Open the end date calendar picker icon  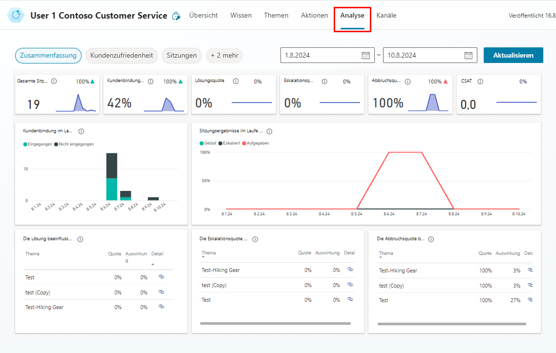point(468,55)
